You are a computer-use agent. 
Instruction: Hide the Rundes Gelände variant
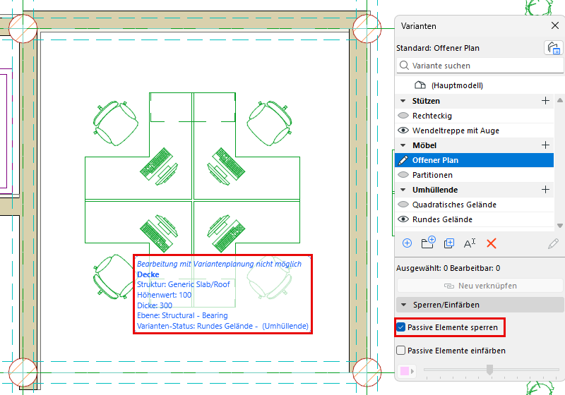403,219
